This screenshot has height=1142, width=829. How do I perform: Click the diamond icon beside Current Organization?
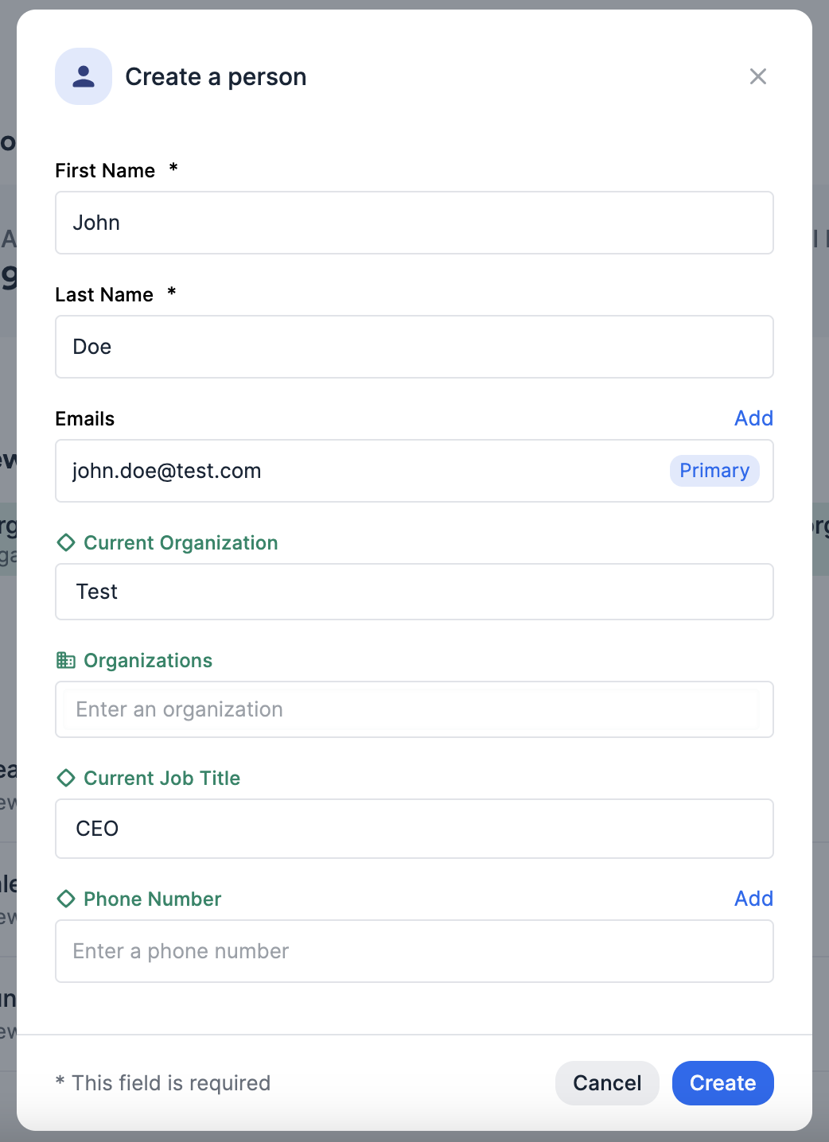pyautogui.click(x=66, y=542)
